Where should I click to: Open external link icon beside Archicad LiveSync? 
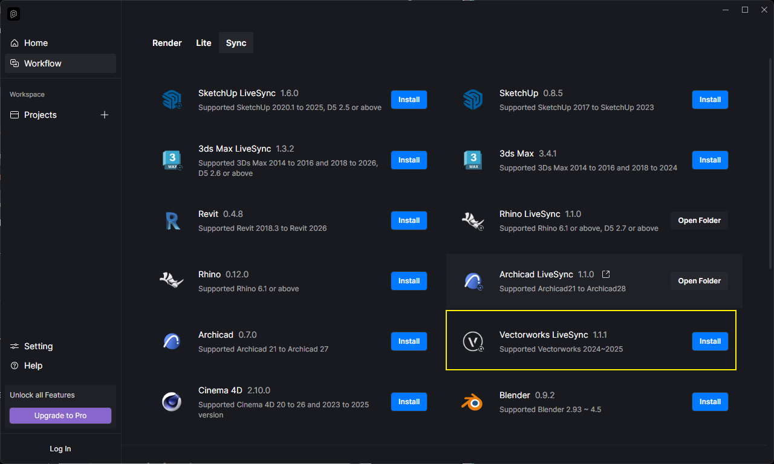606,274
